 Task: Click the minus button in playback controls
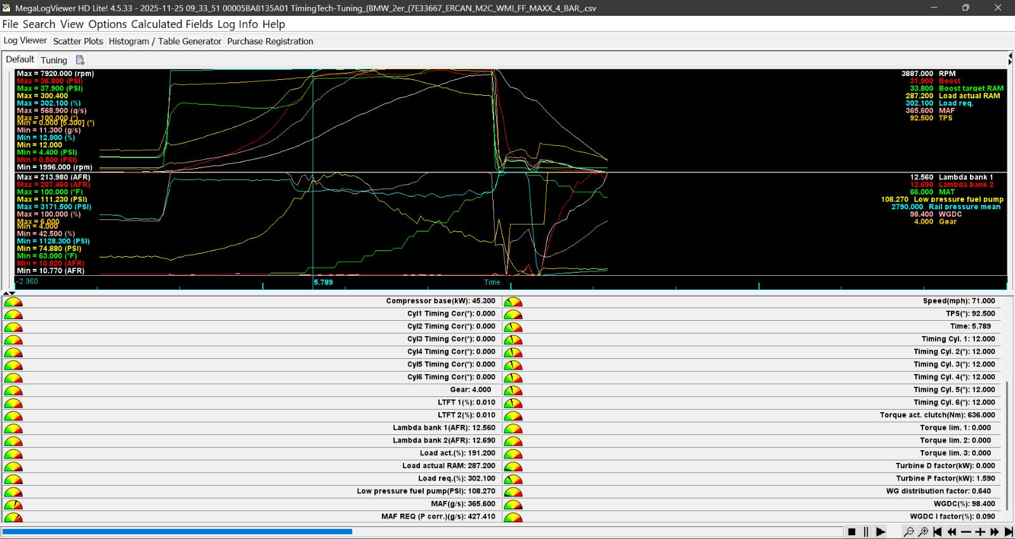click(966, 532)
